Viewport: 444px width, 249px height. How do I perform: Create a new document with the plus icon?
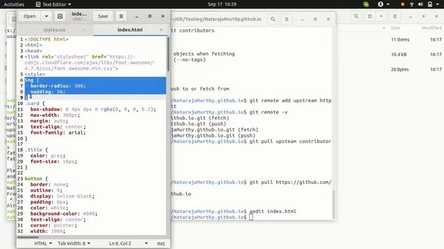(60, 17)
